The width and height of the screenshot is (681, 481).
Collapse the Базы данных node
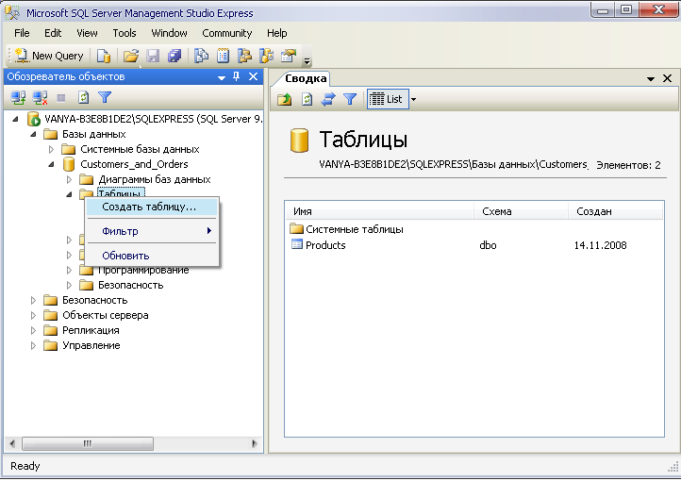[x=33, y=134]
